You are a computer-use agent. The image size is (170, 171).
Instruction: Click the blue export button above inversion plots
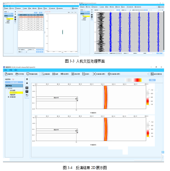click(x=152, y=80)
